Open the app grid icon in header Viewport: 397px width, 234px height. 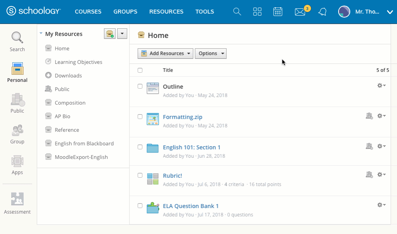(257, 12)
